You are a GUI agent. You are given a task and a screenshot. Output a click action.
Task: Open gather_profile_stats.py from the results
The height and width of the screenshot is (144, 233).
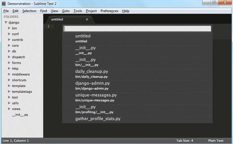(137, 120)
